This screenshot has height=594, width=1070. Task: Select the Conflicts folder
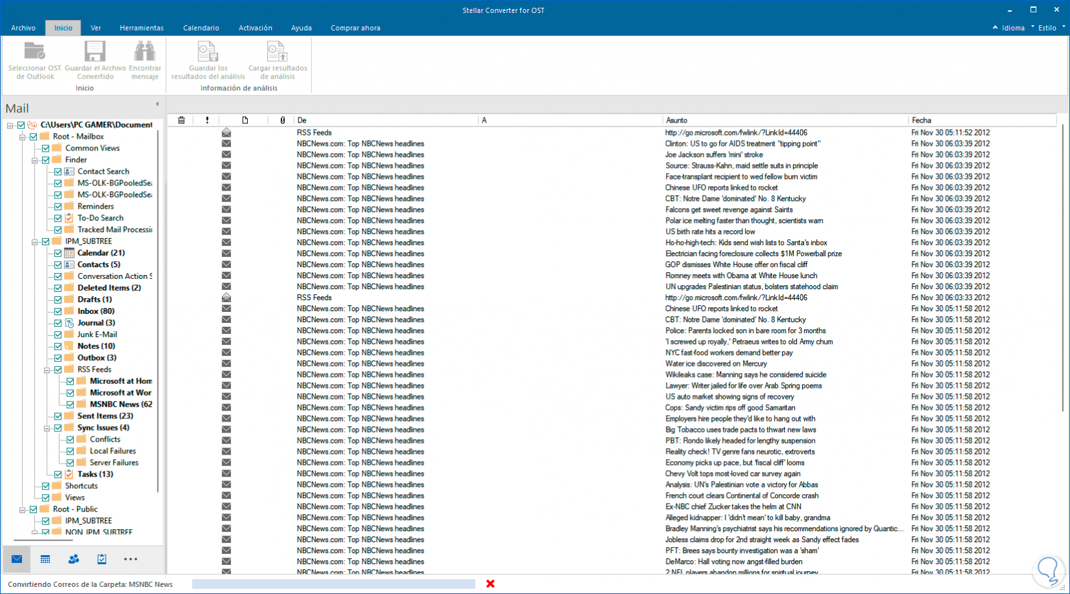click(105, 440)
